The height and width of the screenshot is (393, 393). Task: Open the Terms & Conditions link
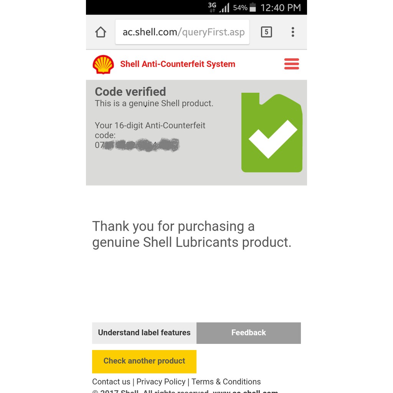tap(226, 382)
